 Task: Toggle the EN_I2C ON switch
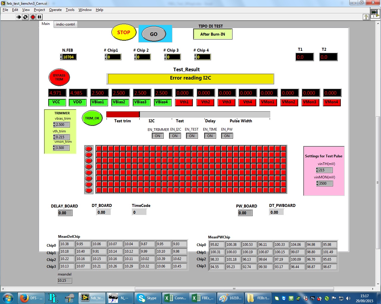pos(175,136)
